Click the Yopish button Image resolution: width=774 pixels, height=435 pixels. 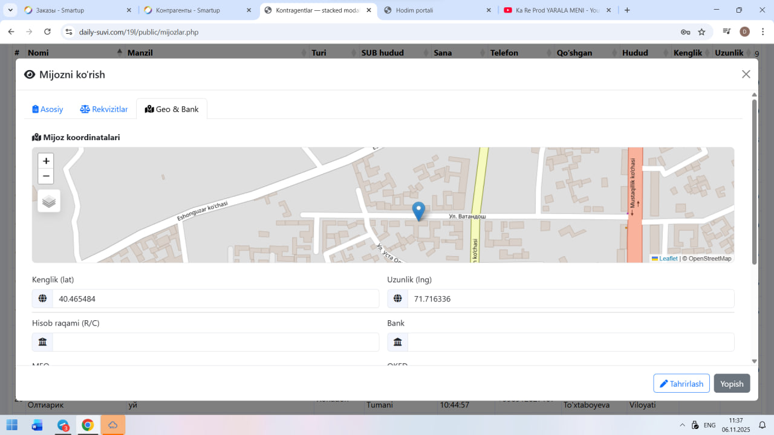coord(732,384)
